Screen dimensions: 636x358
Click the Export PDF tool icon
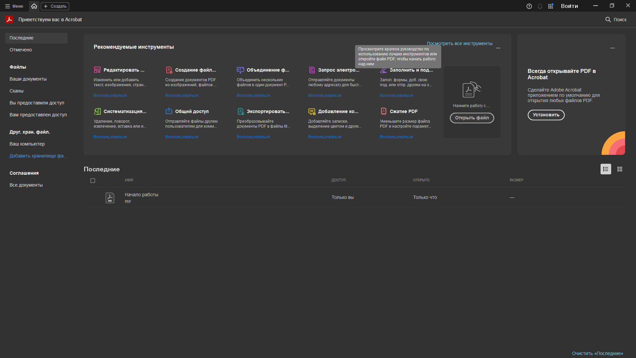(240, 111)
